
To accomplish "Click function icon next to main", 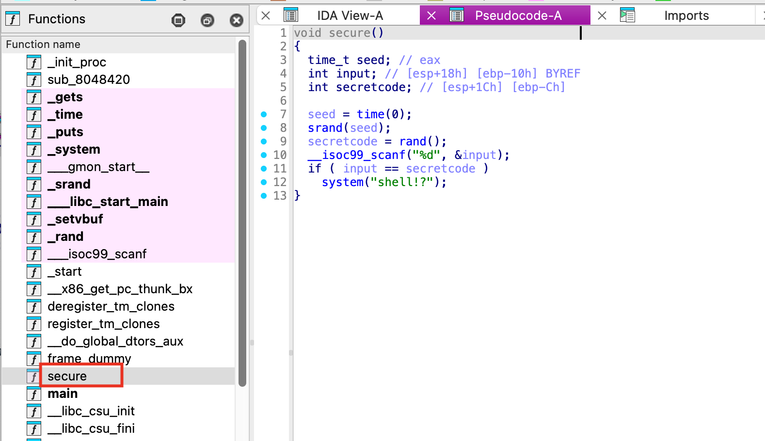I will tap(33, 394).
